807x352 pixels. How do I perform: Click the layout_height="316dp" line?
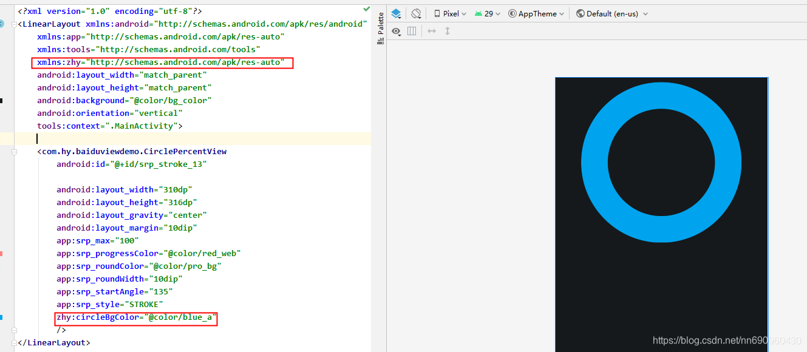(x=127, y=202)
